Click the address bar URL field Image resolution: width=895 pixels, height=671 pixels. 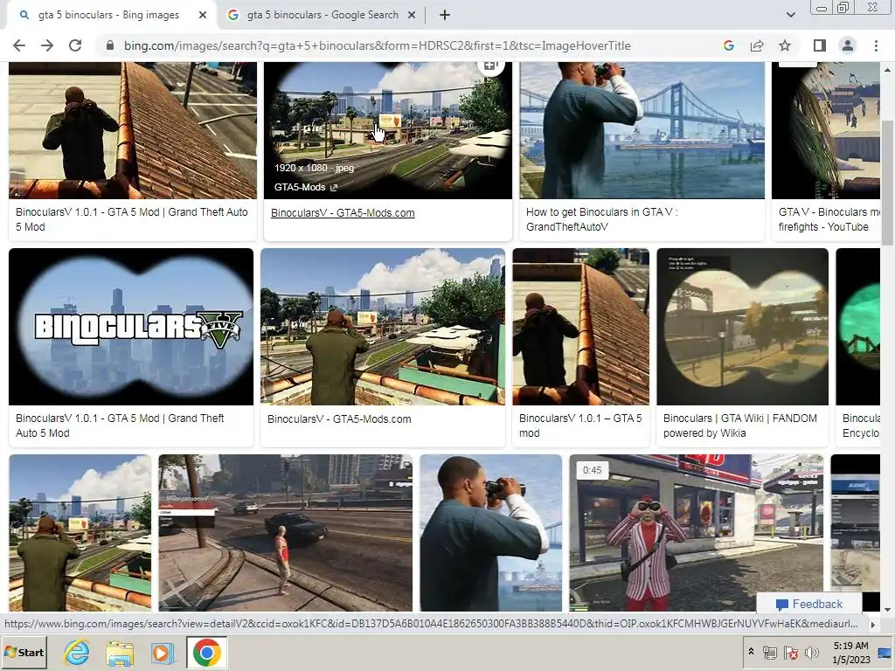pos(377,45)
